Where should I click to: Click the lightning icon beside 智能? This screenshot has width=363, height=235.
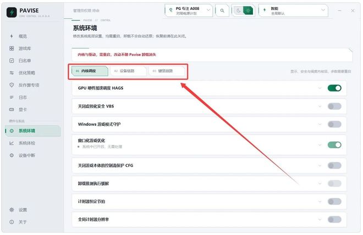point(265,10)
